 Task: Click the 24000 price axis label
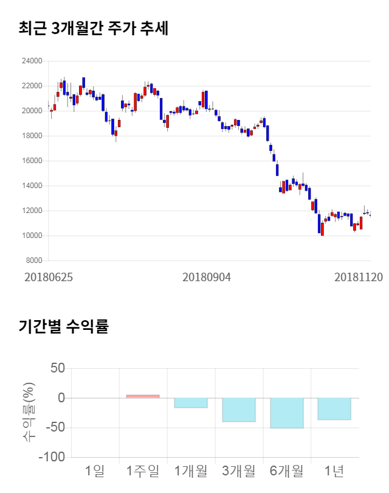tap(32, 61)
